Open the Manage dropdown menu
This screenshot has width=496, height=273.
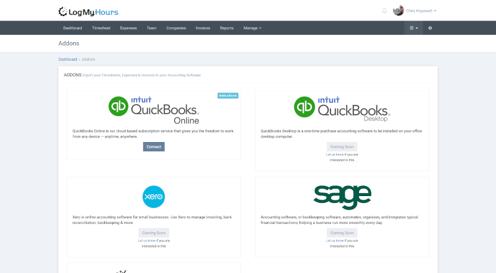tap(252, 28)
